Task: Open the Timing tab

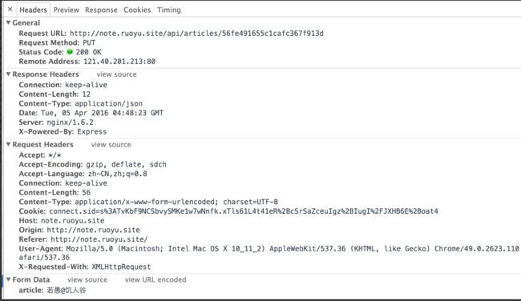Action: pyautogui.click(x=169, y=10)
